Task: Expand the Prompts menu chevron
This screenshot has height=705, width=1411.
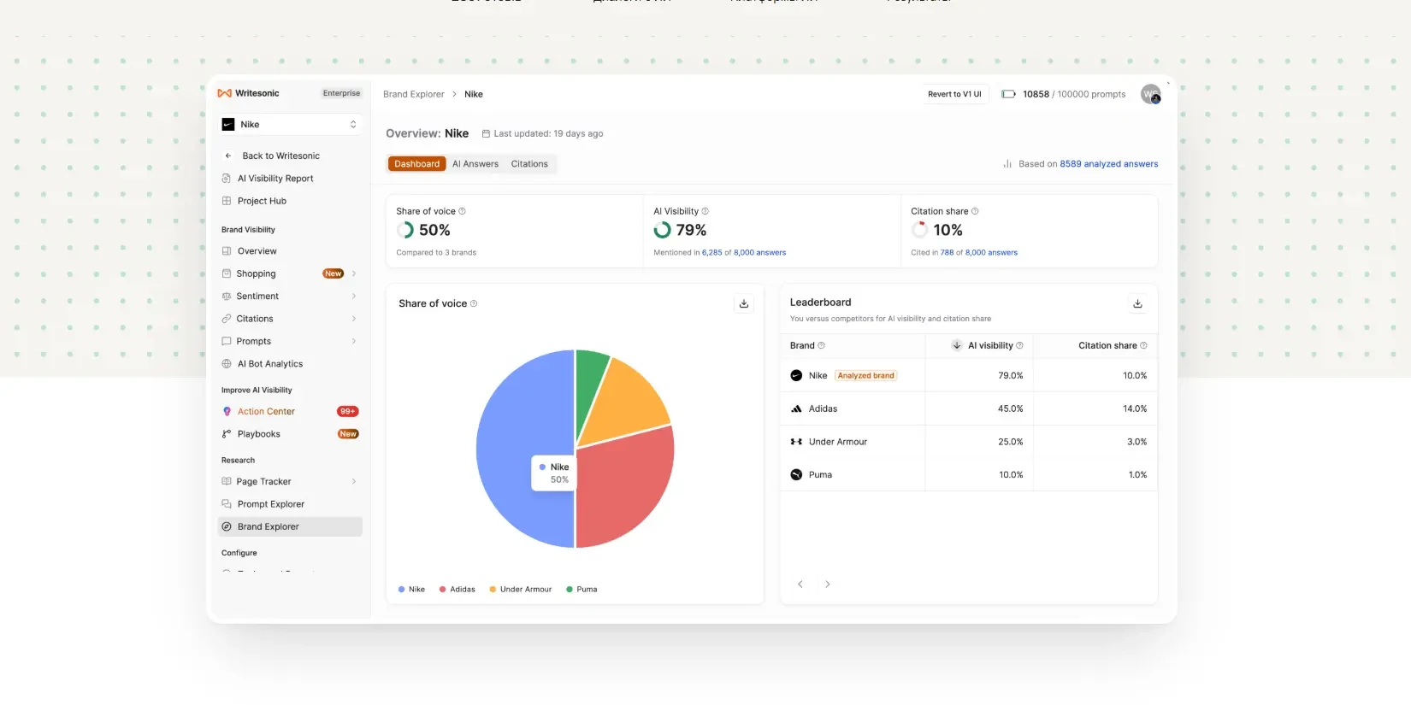Action: point(354,341)
